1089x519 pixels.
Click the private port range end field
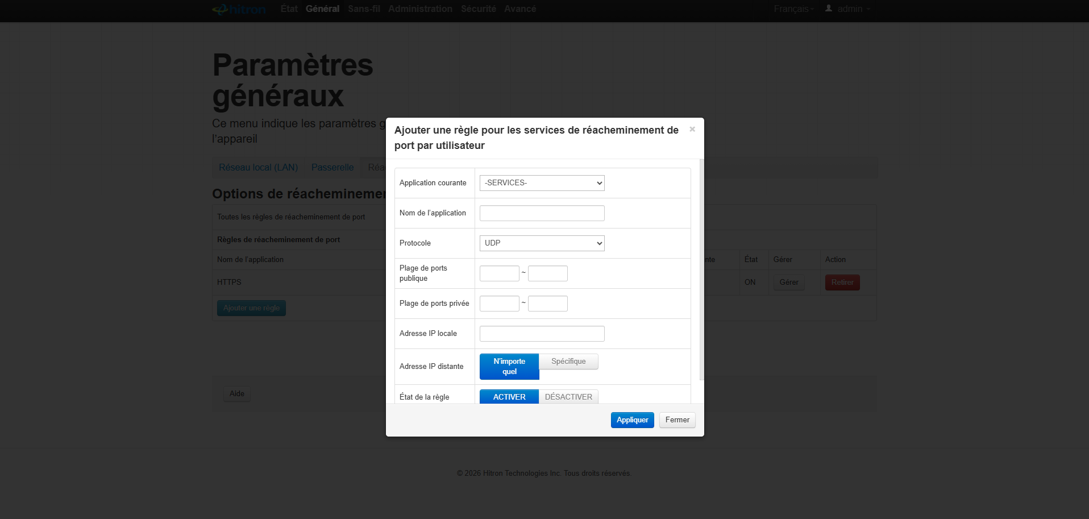[547, 304]
